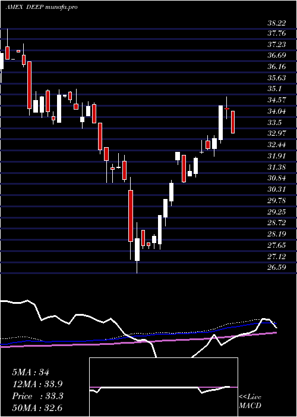The image size is (297, 417).
Task: Select the 34.57 price label
Action: click(x=277, y=100)
